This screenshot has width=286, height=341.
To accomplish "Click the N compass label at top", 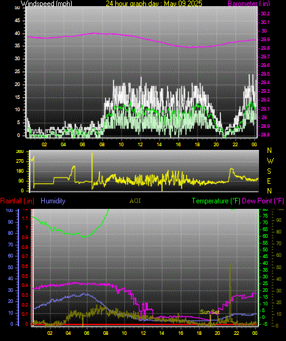I will point(269,151).
